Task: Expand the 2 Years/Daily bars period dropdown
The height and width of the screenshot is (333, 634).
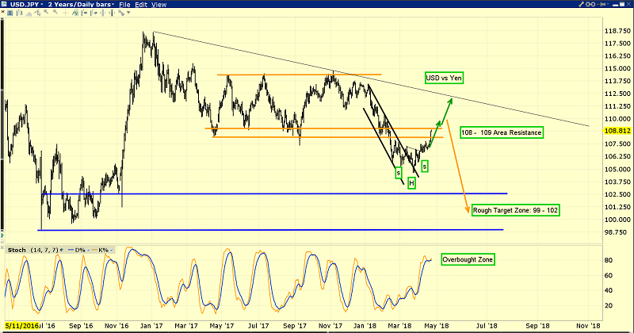Action: (x=81, y=5)
